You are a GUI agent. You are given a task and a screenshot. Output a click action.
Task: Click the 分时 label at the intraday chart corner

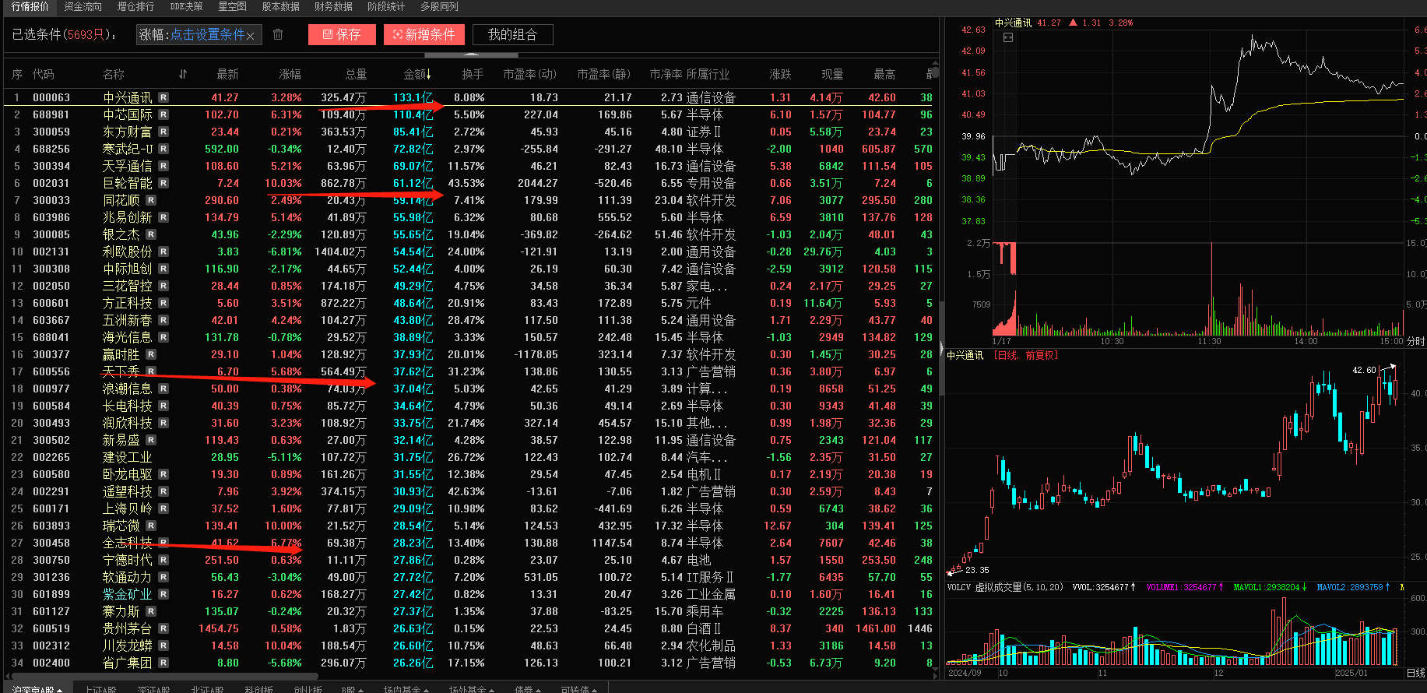pyautogui.click(x=1416, y=341)
